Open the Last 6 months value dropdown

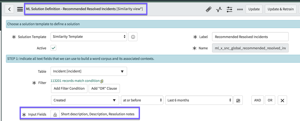coord(199,100)
